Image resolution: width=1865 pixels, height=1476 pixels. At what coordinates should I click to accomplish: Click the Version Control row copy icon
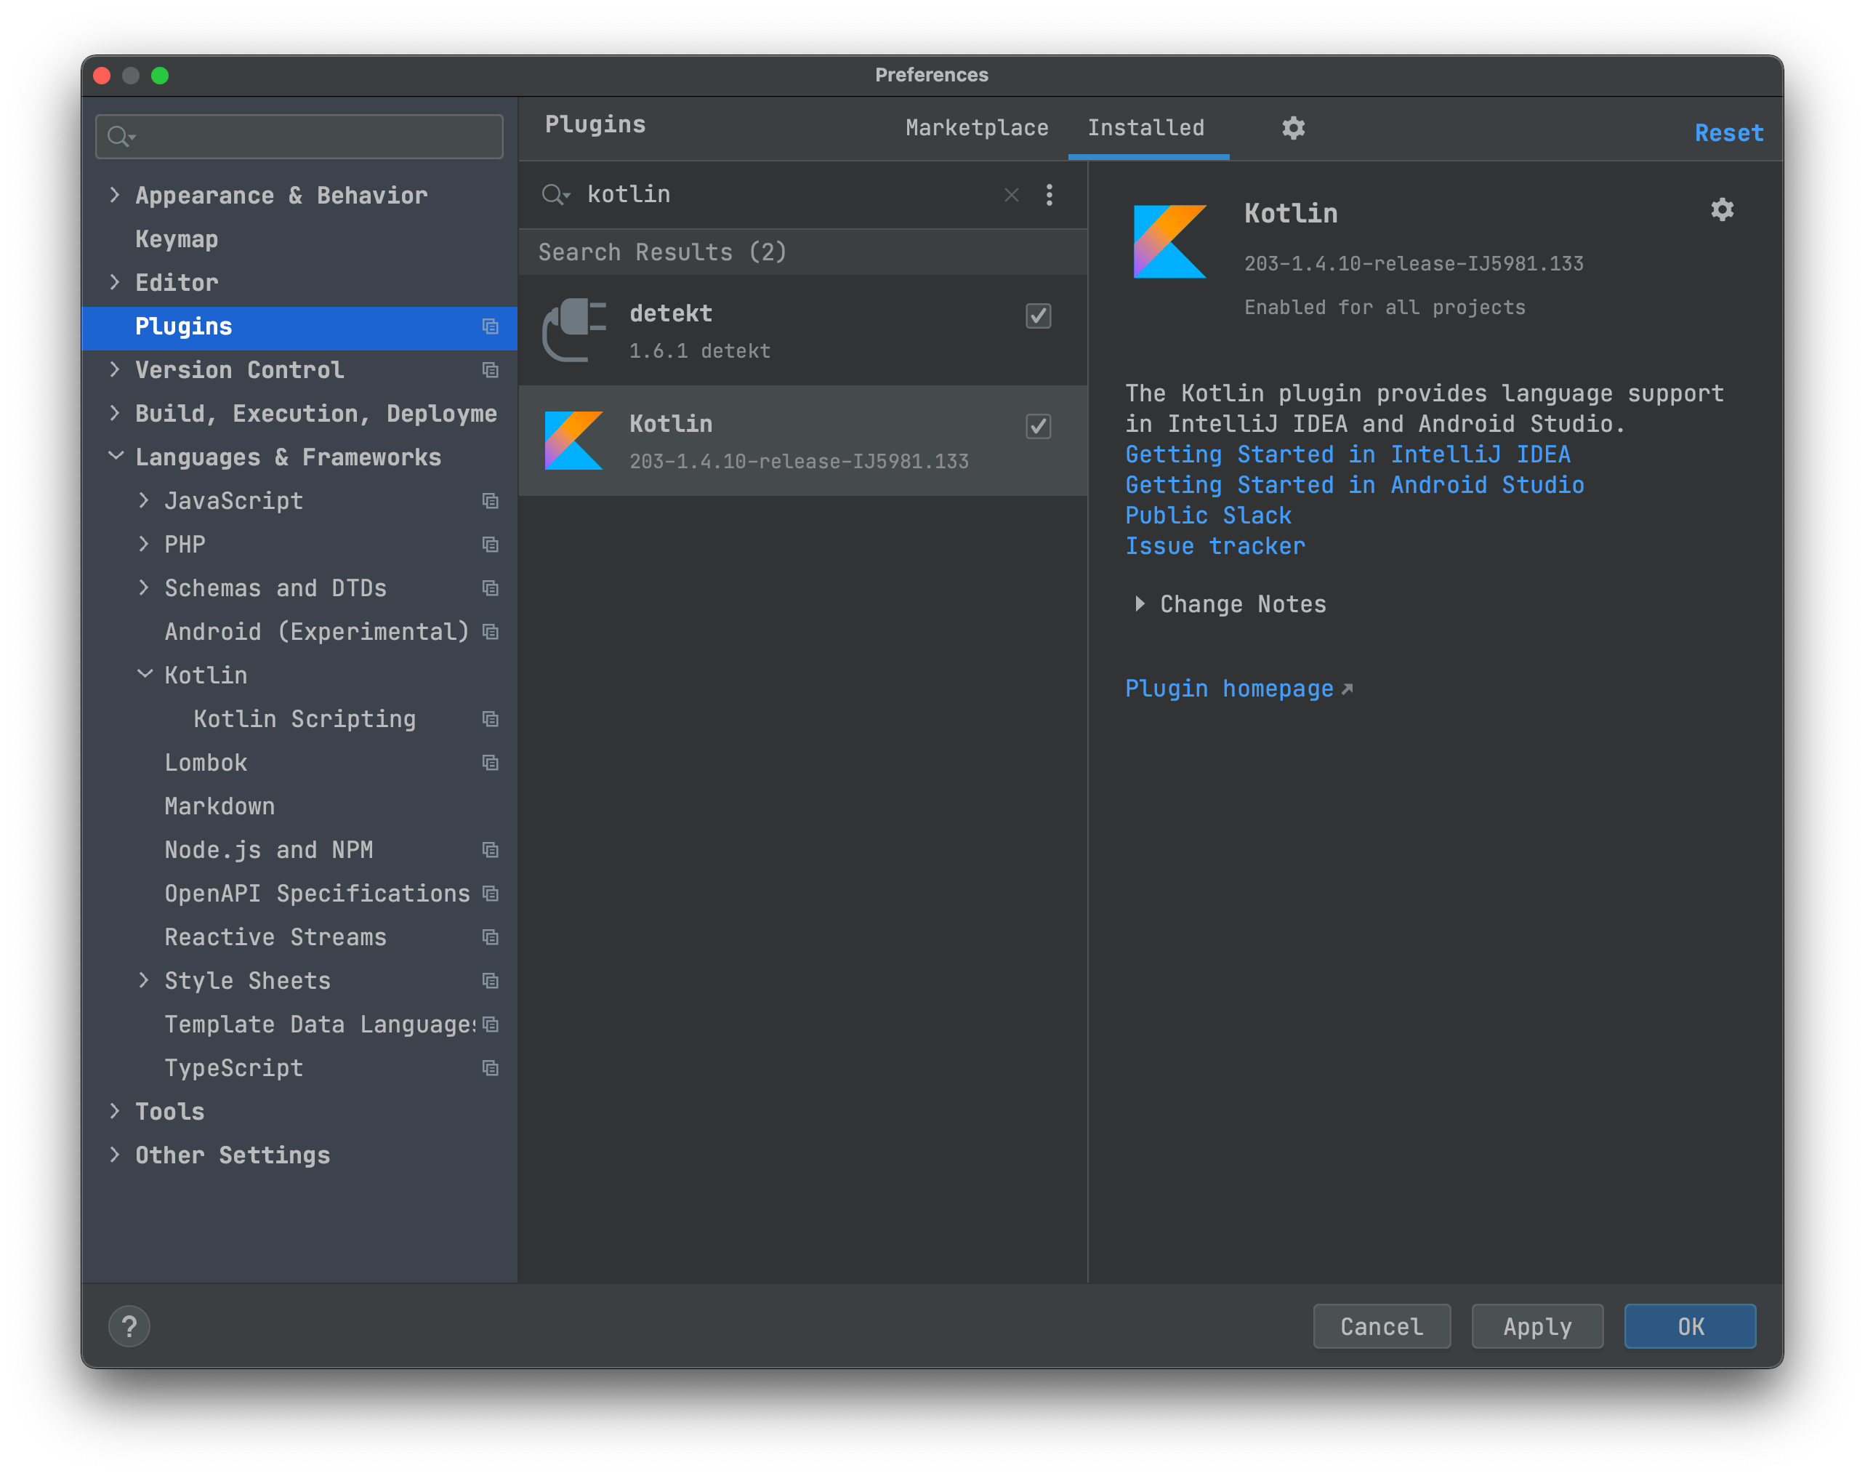point(491,370)
